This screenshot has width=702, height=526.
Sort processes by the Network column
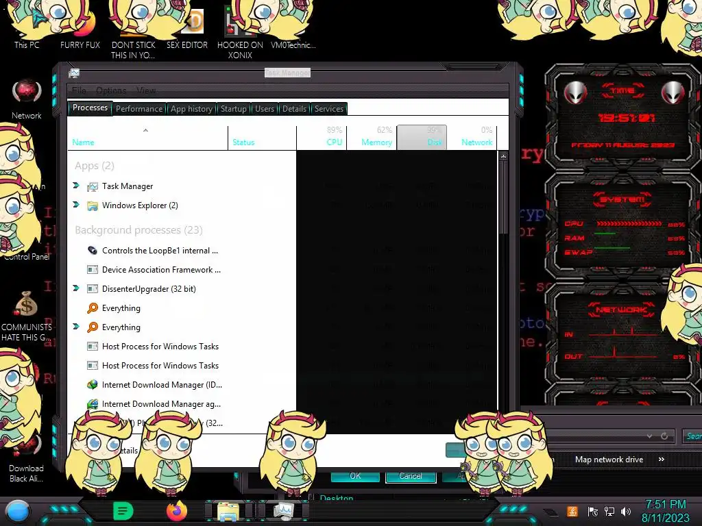coord(472,138)
